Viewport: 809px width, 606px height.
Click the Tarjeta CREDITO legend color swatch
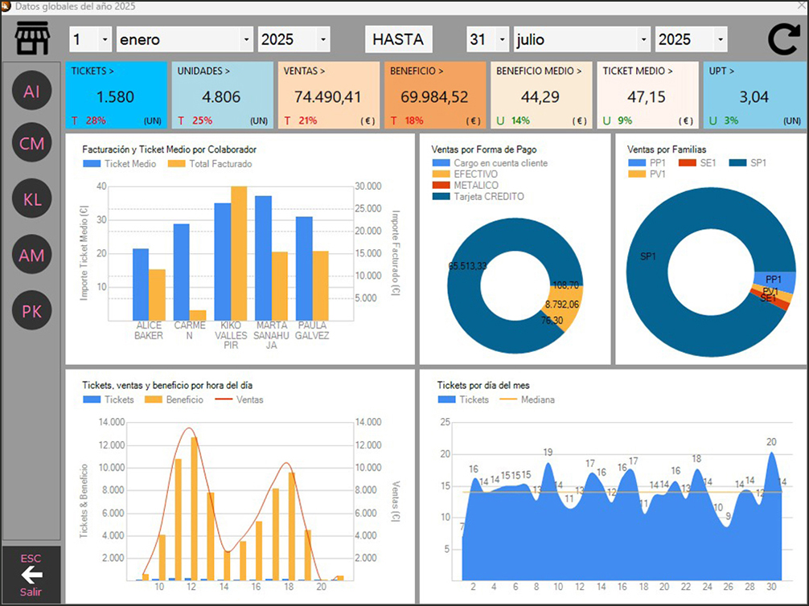point(441,196)
